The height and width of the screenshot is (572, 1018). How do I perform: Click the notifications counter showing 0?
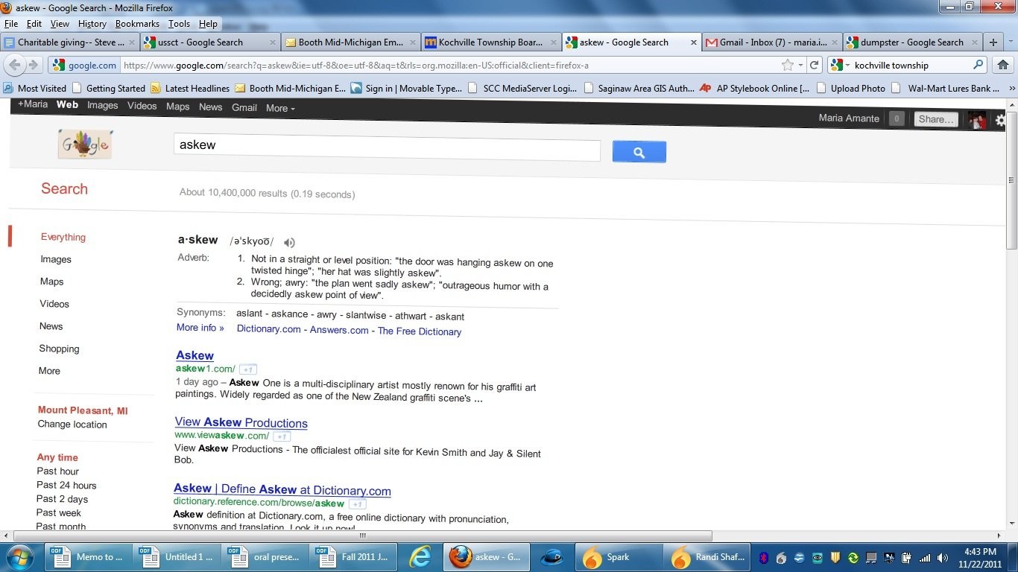click(x=897, y=118)
